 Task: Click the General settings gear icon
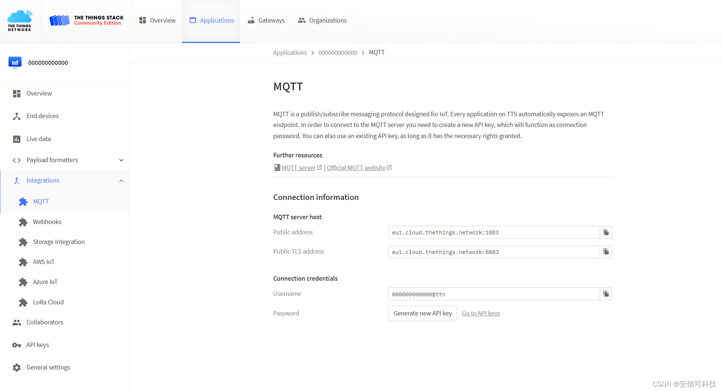tap(17, 368)
